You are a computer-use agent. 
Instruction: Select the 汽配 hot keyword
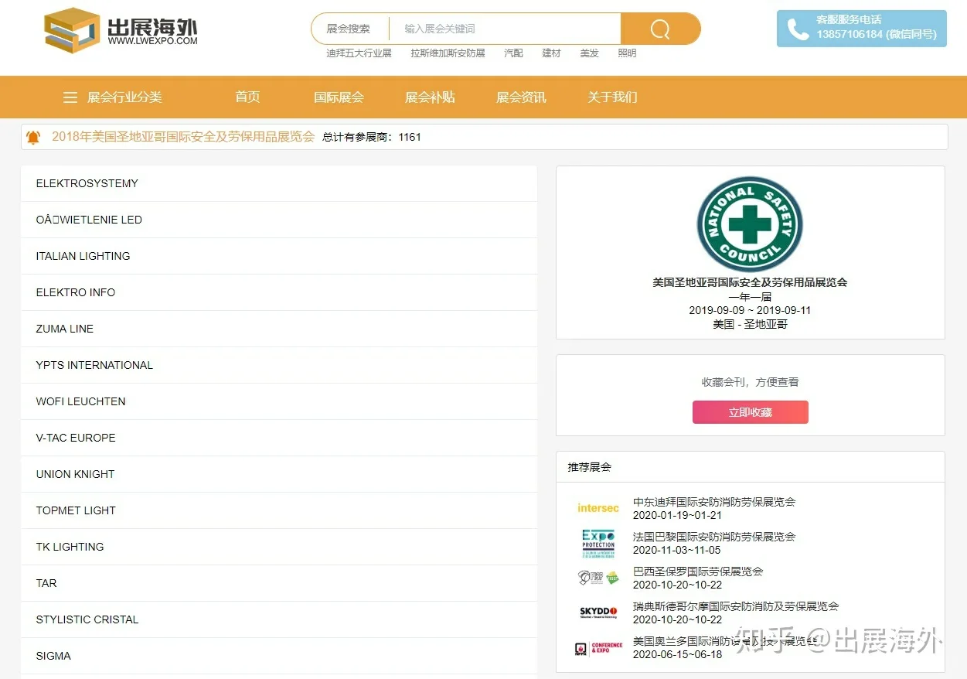(x=513, y=53)
